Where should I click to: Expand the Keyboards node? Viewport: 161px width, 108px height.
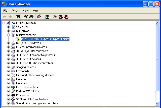8,71
